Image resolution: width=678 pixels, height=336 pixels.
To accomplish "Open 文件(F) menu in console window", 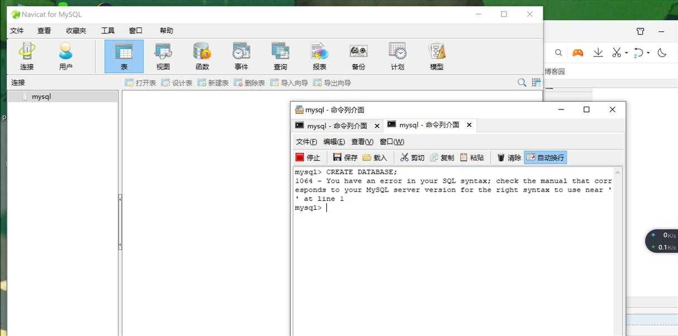I will coord(306,142).
